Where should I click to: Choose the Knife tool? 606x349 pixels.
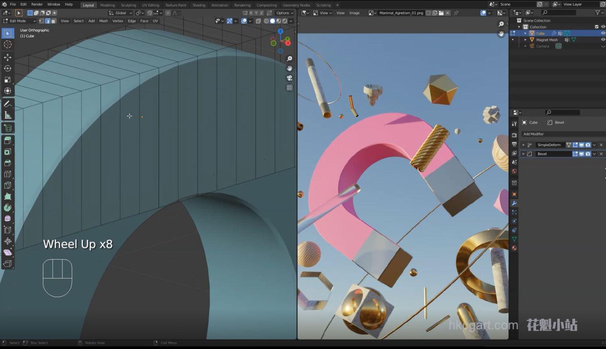[7, 185]
